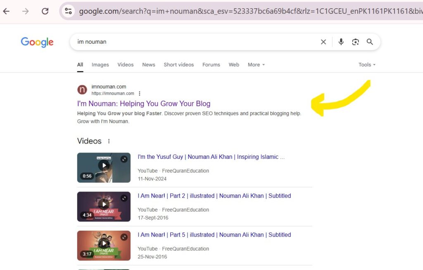Click the imnouman.com site name
The height and width of the screenshot is (270, 423).
(x=109, y=87)
